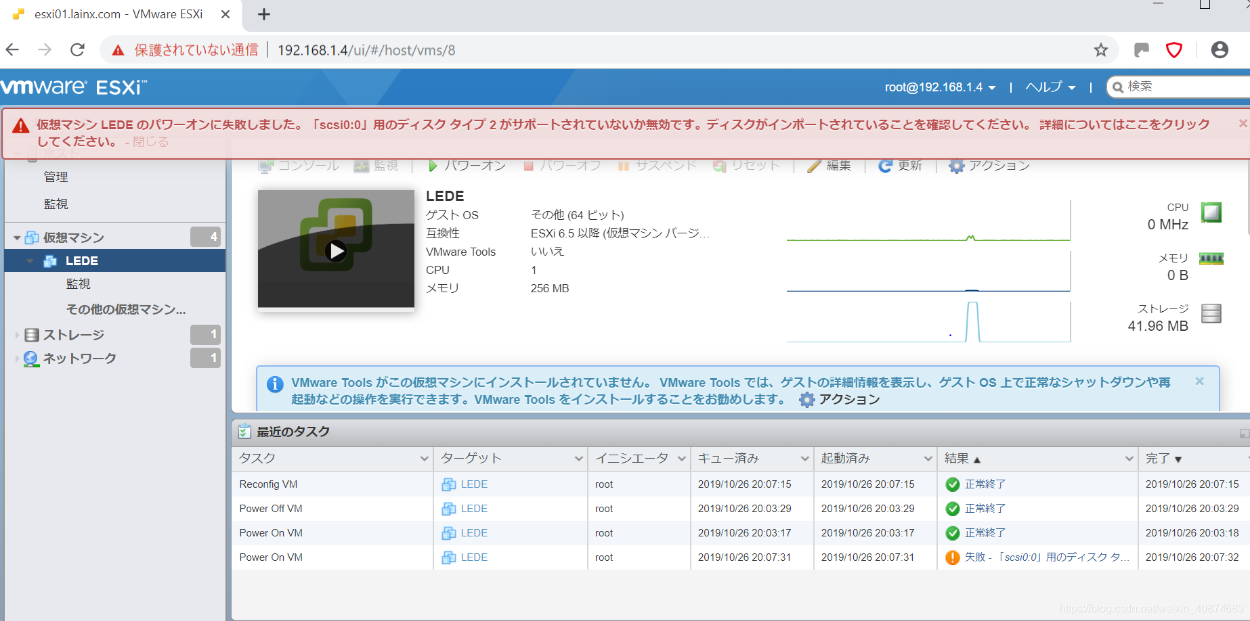
Task: Open browser profile avatar
Action: pos(1220,49)
